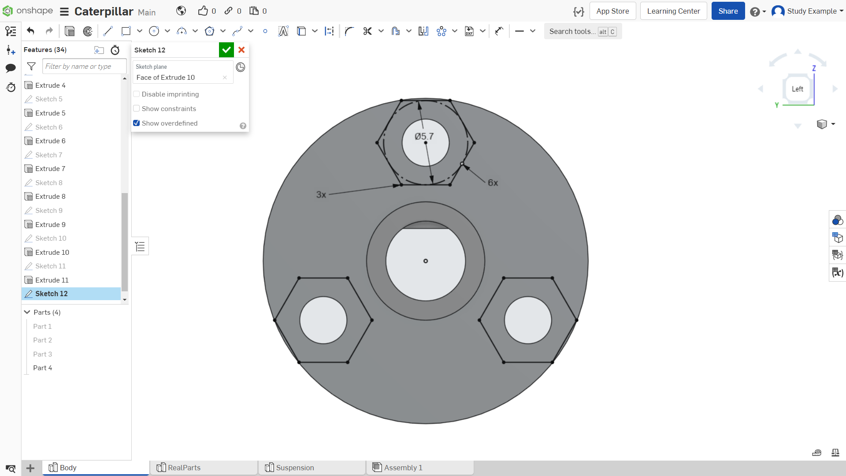Open the circle tool dropdown arrow

(167, 31)
